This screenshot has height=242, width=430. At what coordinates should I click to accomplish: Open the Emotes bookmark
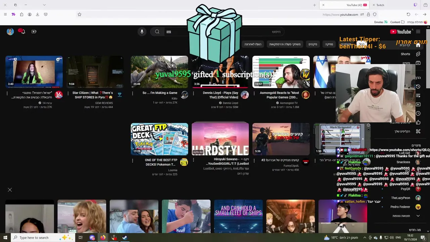click(381, 22)
